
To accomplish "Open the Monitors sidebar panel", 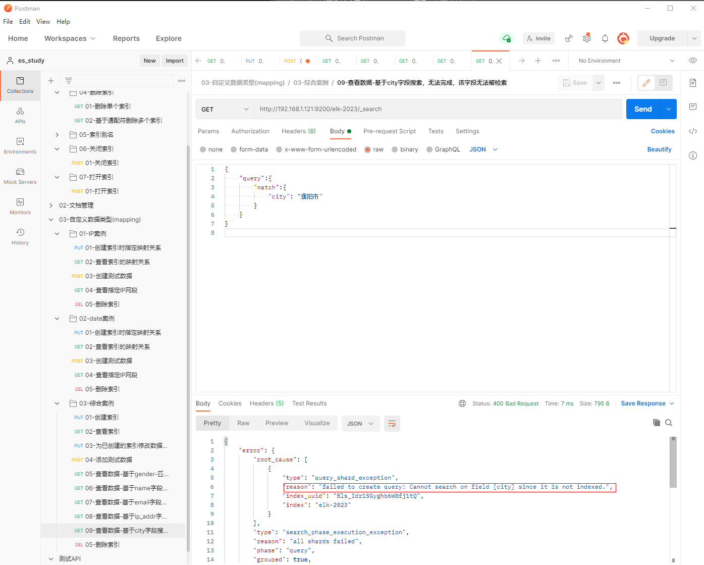I will [x=20, y=206].
